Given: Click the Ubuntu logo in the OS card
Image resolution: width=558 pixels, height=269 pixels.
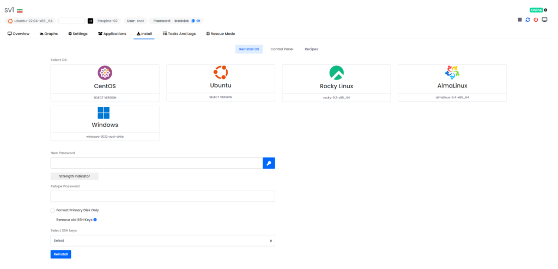Looking at the screenshot, I should 221,72.
